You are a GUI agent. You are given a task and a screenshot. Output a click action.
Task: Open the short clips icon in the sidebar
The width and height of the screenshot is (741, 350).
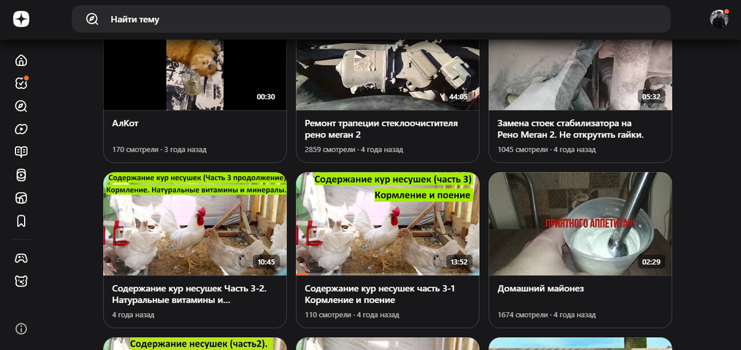[21, 175]
